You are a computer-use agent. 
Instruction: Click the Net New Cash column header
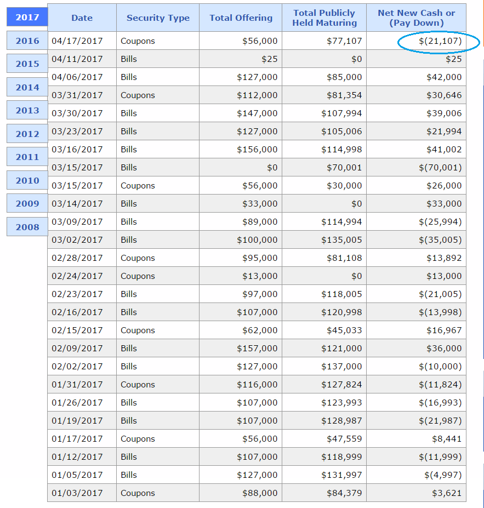point(416,18)
